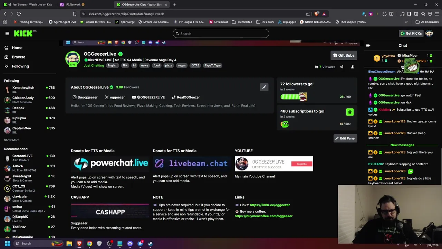Click New messages divider in chat

pyautogui.click(x=402, y=145)
